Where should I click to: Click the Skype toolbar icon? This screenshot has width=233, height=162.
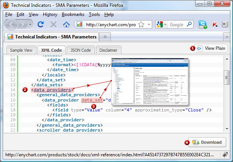pos(203,24)
